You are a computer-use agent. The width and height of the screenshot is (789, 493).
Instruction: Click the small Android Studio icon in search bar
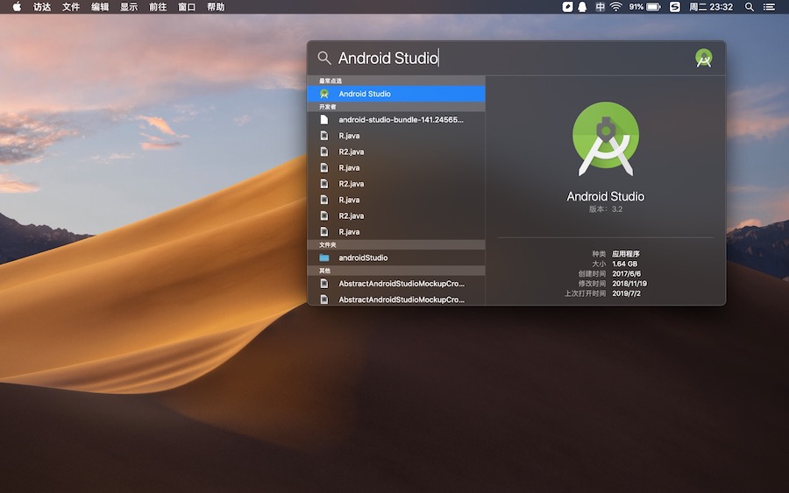703,58
